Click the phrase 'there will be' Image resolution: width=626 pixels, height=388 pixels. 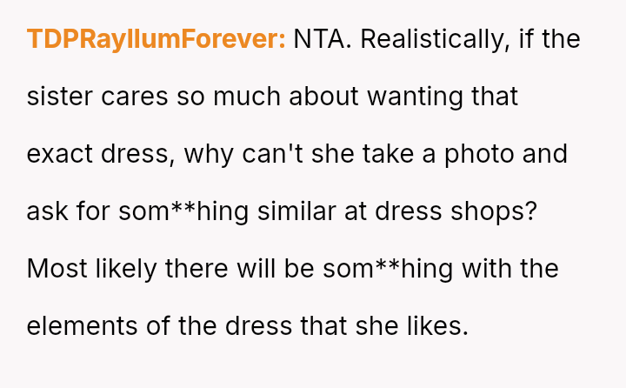click(x=236, y=269)
